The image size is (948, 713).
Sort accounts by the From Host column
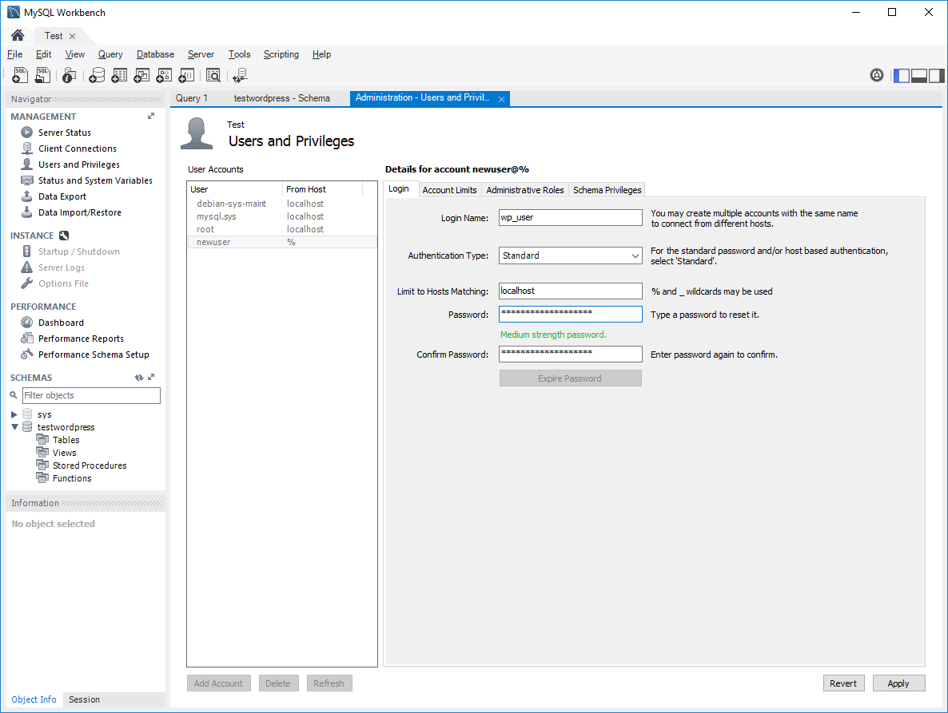point(322,189)
